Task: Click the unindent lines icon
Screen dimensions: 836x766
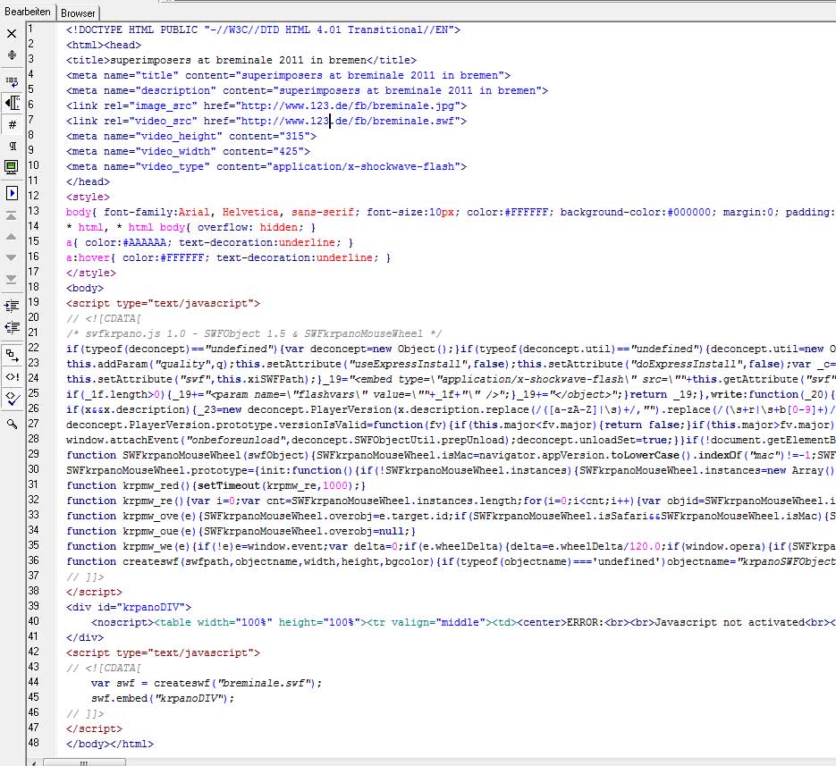Action: (12, 327)
